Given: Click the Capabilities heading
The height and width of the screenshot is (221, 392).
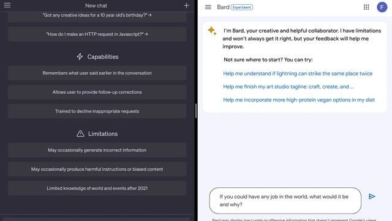Looking at the screenshot, I should (x=103, y=57).
